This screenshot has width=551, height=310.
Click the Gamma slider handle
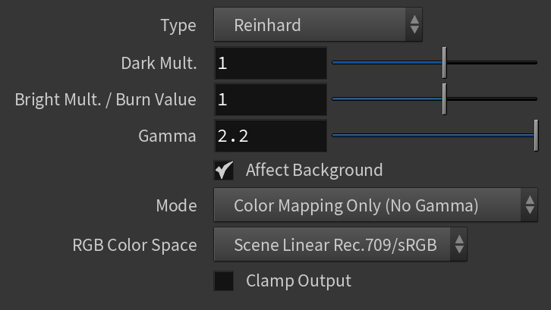(x=537, y=136)
